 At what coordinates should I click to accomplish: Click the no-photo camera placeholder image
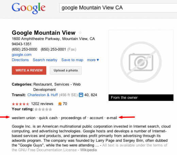(x=141, y=62)
